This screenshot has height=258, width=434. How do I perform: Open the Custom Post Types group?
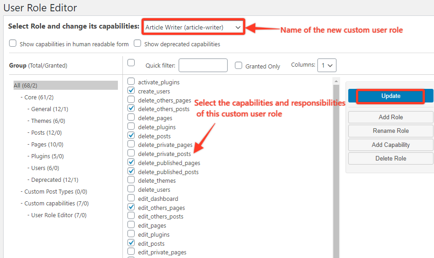tap(55, 191)
